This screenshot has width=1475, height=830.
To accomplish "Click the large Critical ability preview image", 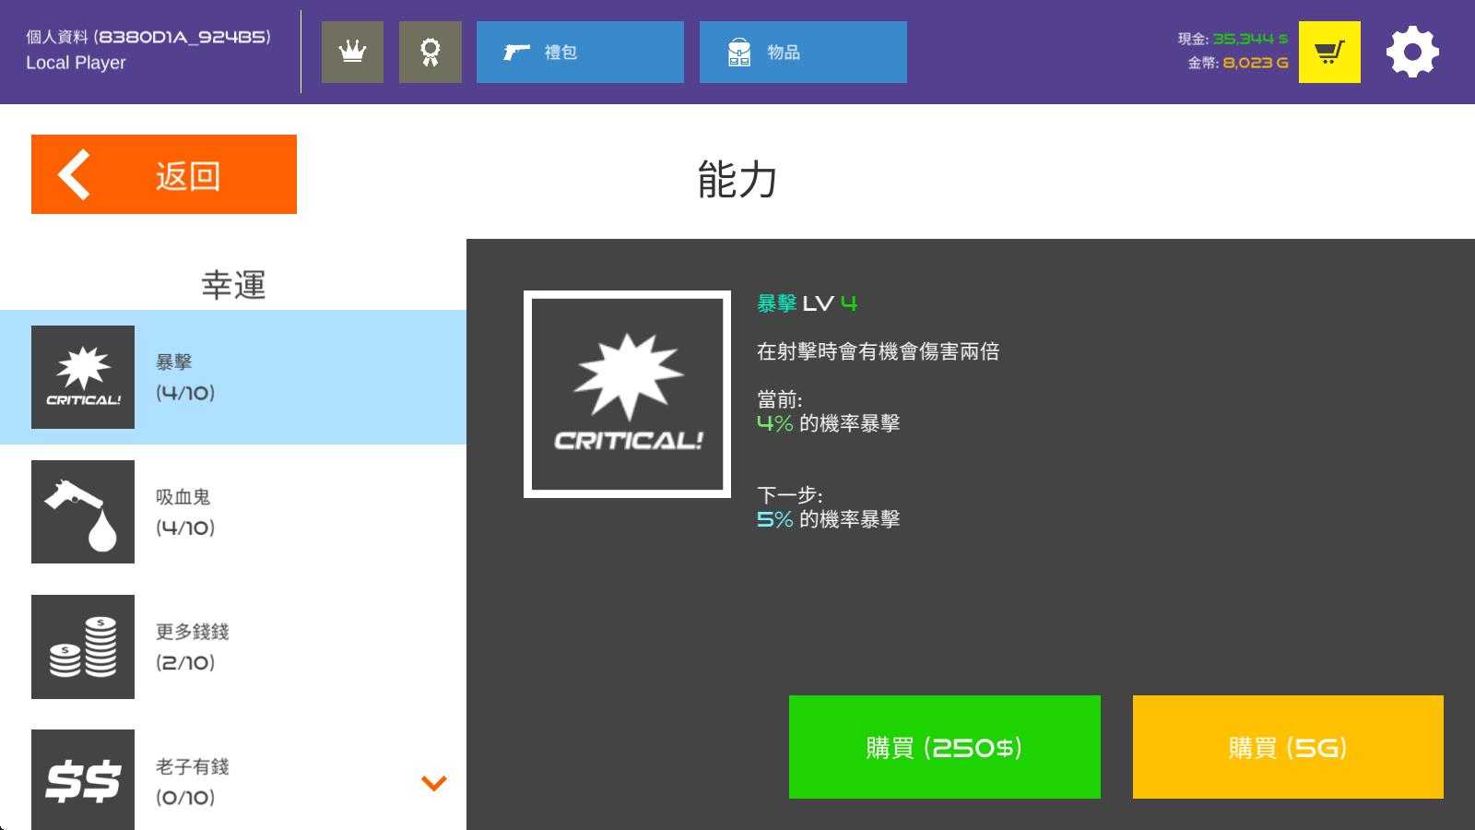I will tap(627, 395).
